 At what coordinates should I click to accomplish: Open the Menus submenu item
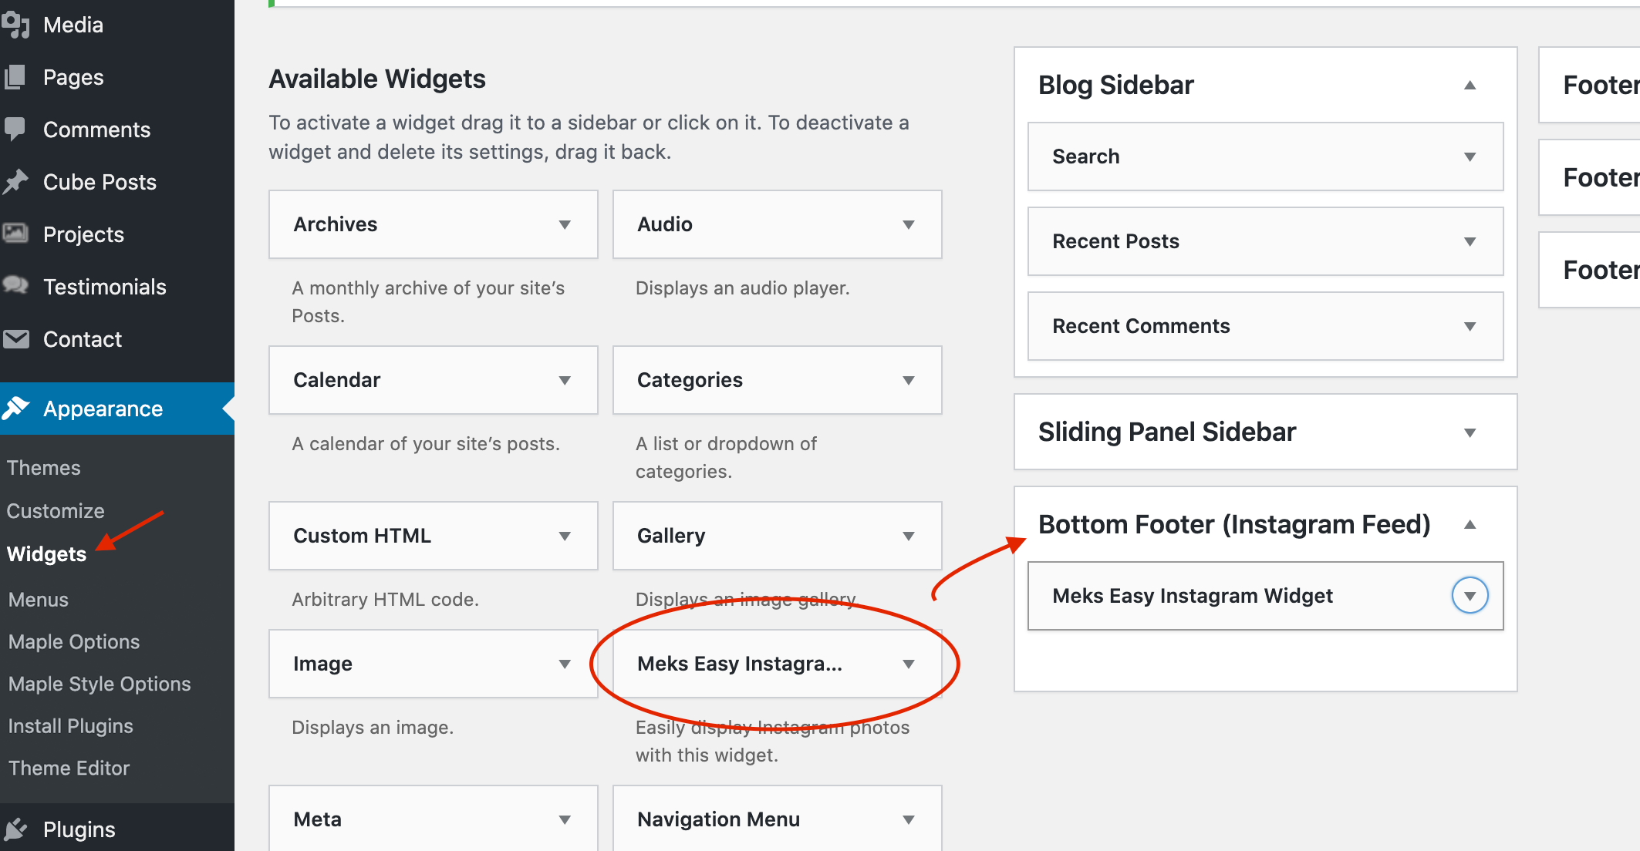coord(39,600)
